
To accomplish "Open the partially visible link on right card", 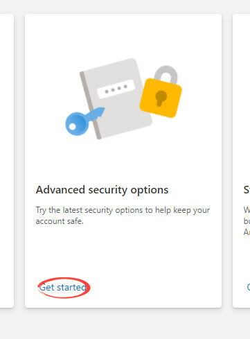I will click(248, 287).
